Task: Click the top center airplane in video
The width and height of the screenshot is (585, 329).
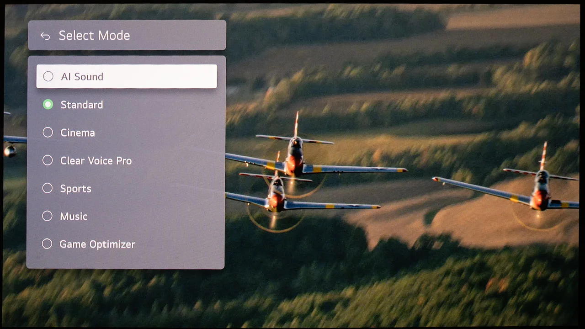Action: tap(295, 155)
